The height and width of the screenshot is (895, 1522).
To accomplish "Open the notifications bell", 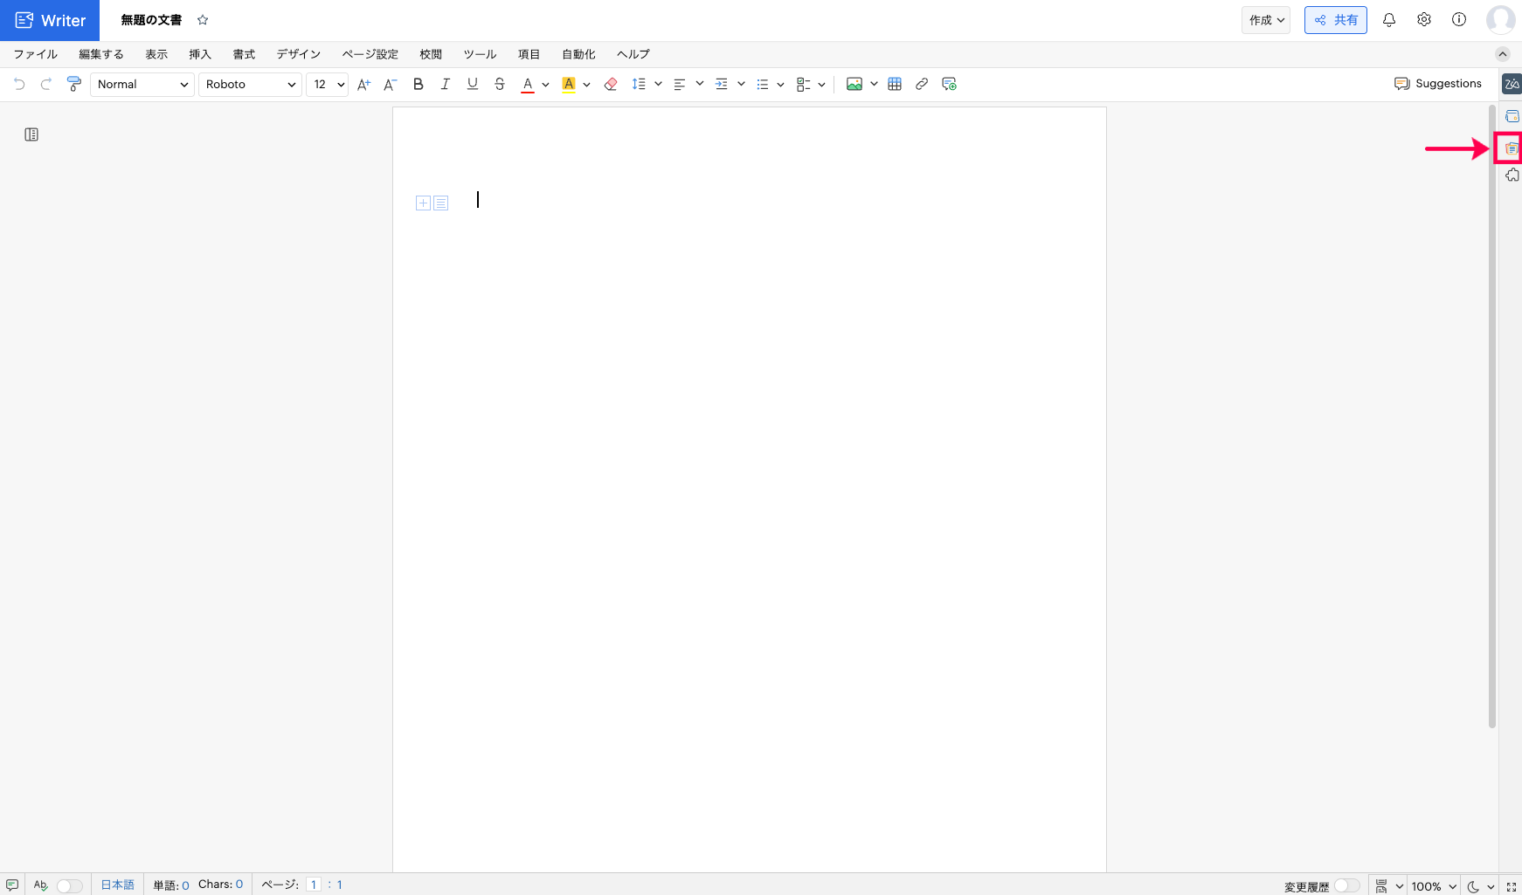I will coord(1388,19).
